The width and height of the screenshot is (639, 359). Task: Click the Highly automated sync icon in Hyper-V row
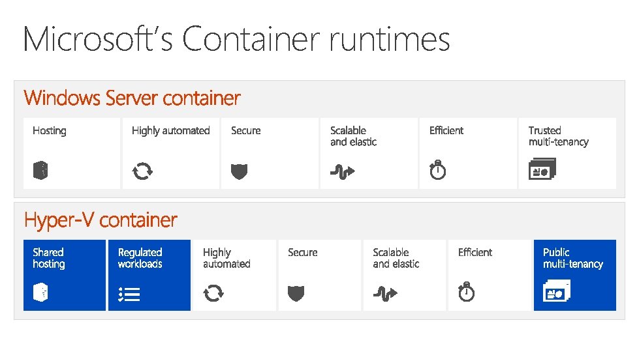pos(213,294)
